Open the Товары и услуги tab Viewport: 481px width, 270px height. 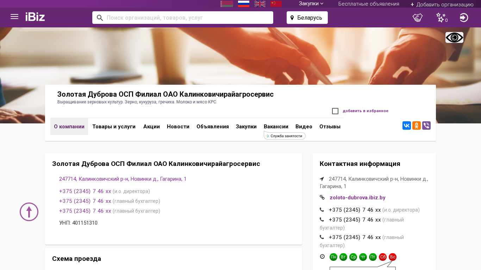tap(114, 127)
